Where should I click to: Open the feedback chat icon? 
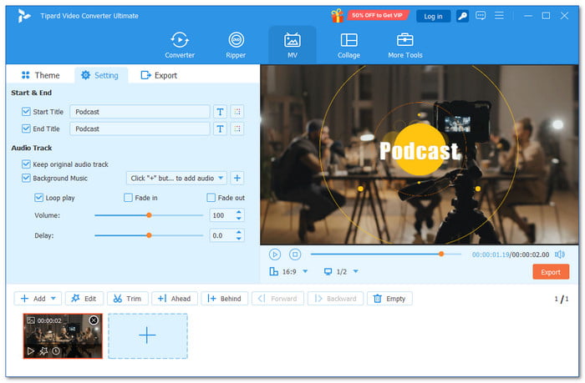pyautogui.click(x=481, y=16)
